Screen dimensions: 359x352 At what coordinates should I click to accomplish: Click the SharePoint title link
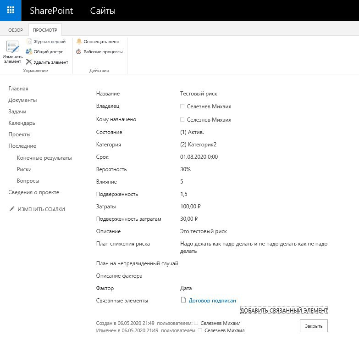tap(51, 11)
